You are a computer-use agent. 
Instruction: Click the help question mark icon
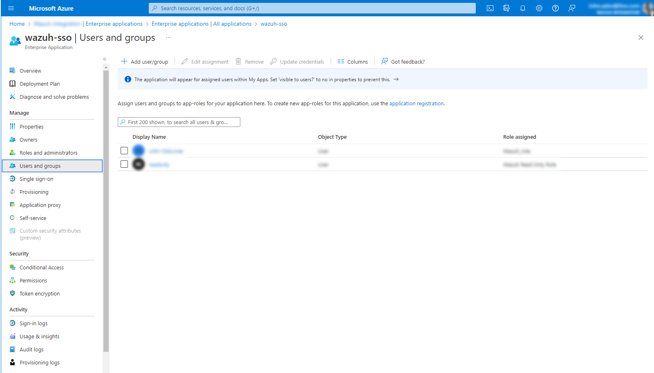point(555,8)
